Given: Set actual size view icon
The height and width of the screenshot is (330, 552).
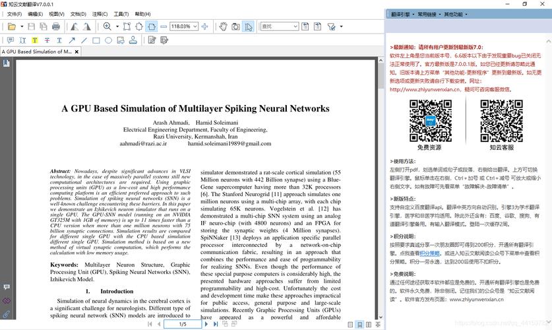Looking at the screenshot, I should click(x=127, y=26).
